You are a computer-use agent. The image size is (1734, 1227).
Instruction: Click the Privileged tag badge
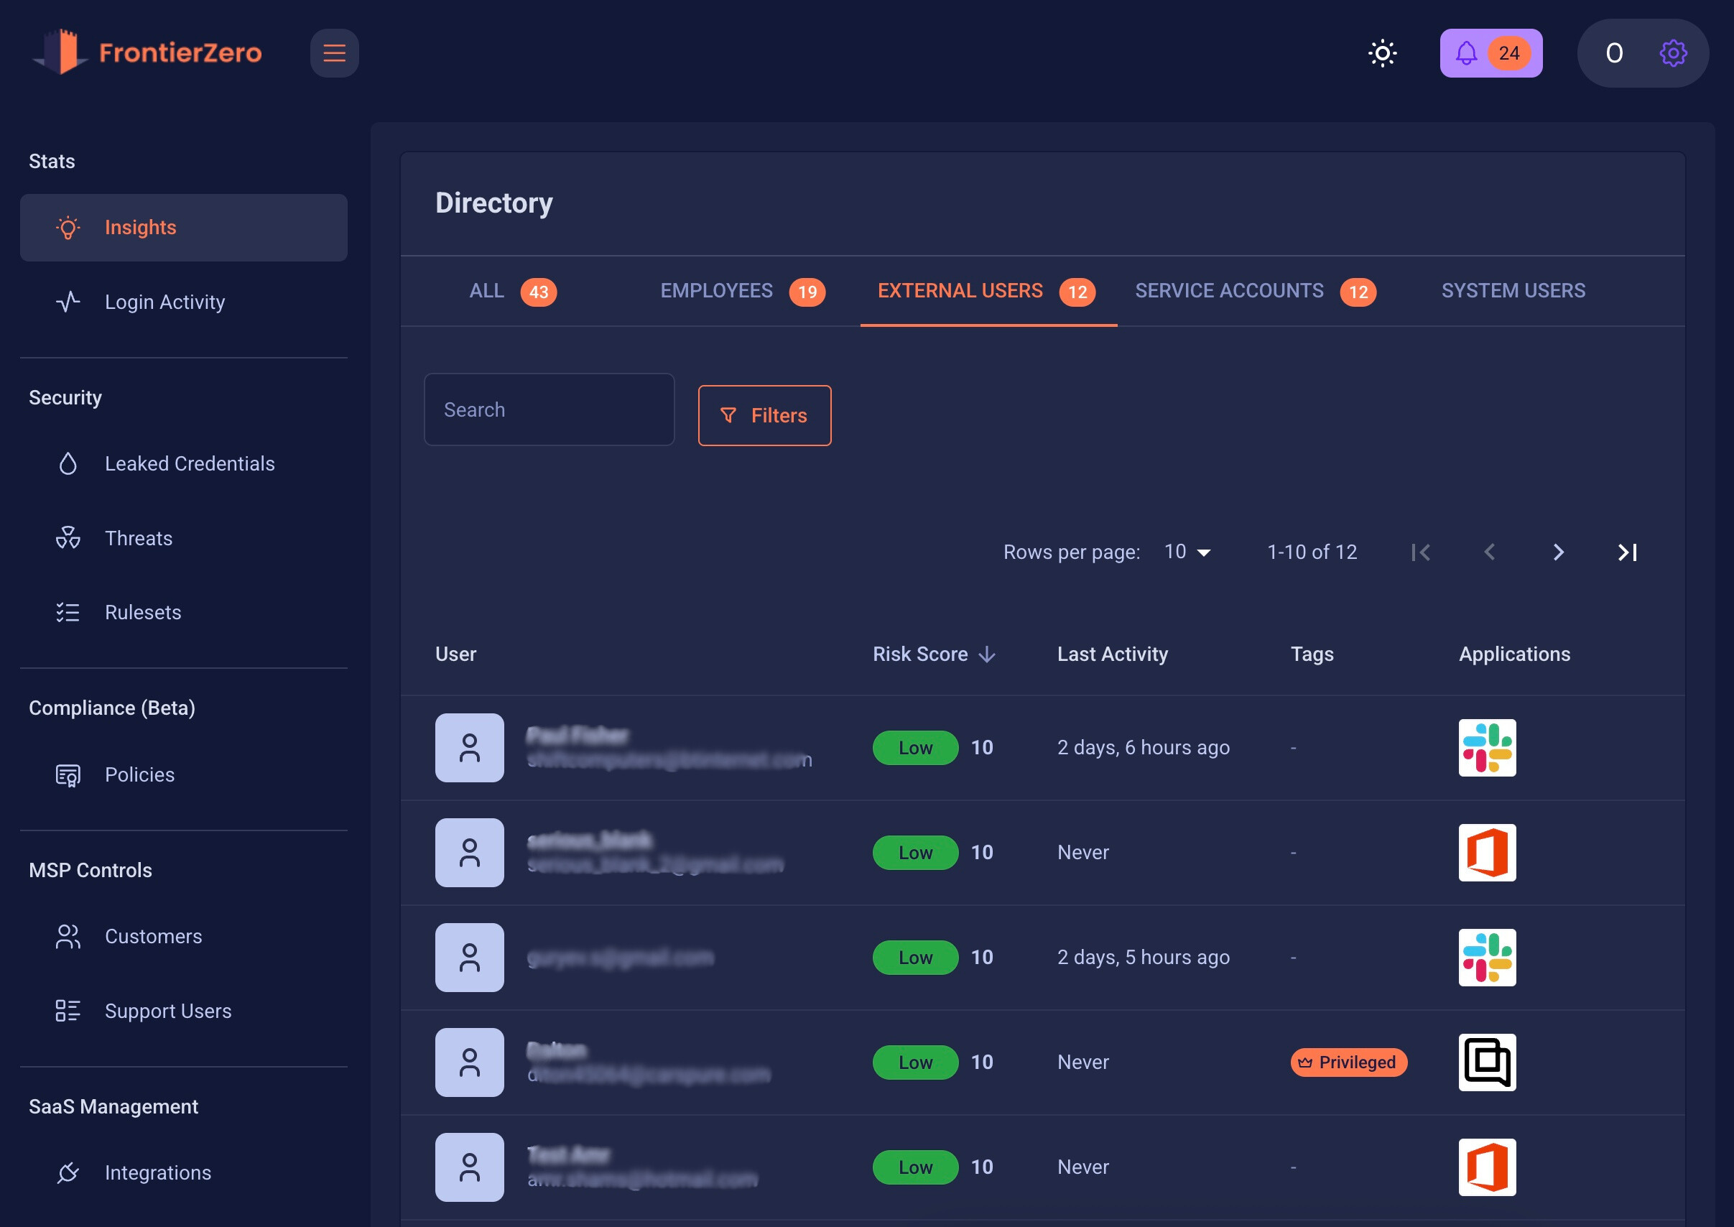1348,1062
